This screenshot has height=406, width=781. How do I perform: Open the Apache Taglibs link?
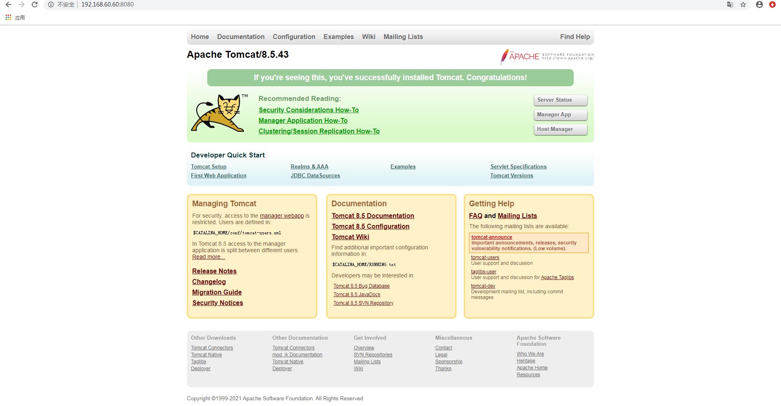click(557, 277)
